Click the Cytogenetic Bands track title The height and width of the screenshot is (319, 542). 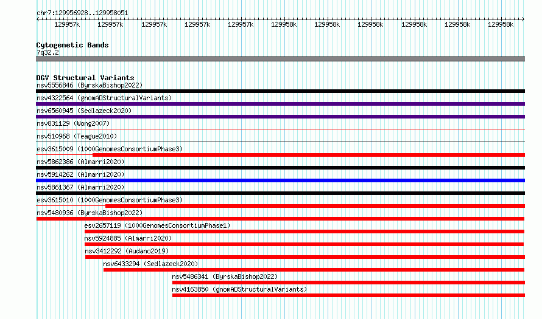(x=72, y=45)
